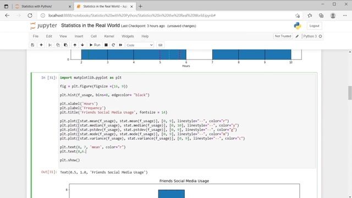This screenshot has width=352, height=198.
Task: Add this page to favorites star icon
Action: [298, 15]
